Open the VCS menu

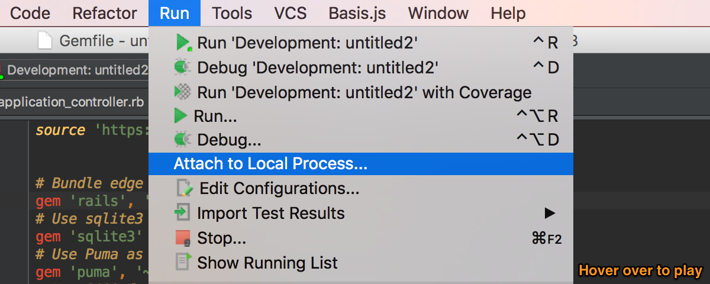coord(290,13)
